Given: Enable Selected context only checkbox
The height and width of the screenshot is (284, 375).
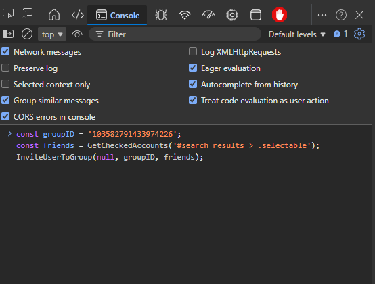Looking at the screenshot, I should click(x=5, y=84).
